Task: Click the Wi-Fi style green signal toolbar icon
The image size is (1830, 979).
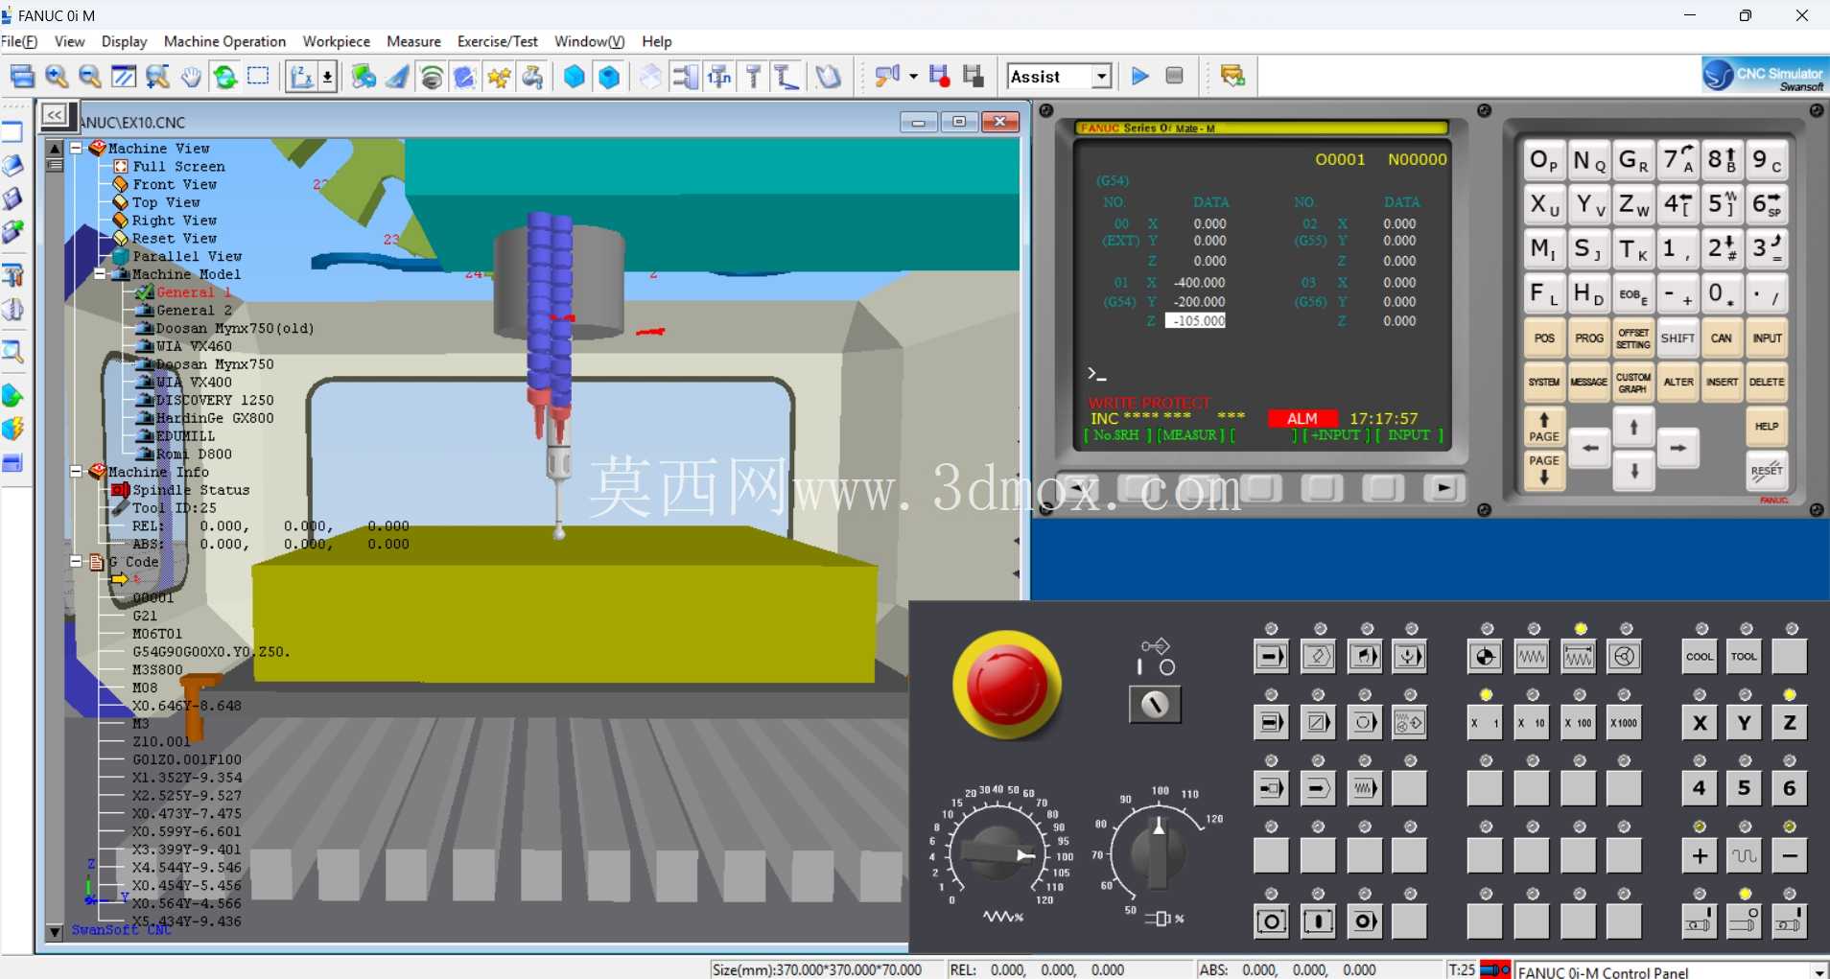Action: 432,77
